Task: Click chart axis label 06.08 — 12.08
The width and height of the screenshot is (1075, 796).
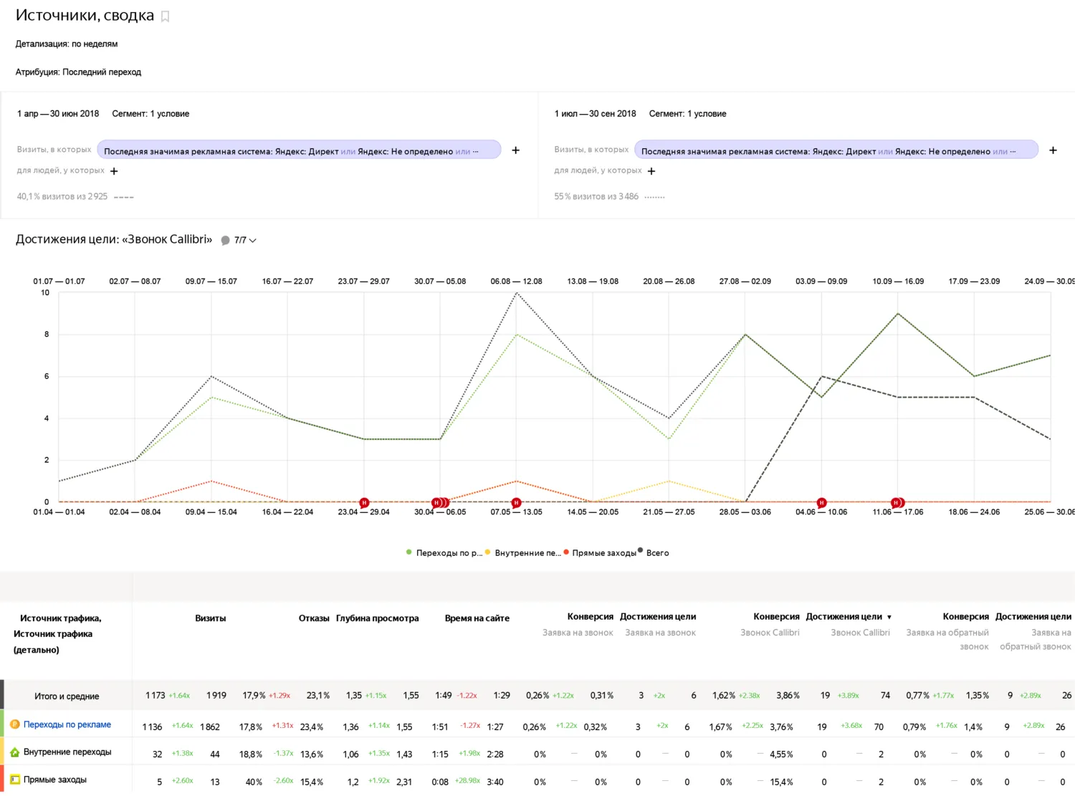Action: [x=516, y=282]
